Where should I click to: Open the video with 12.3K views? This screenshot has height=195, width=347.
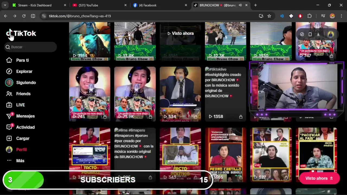[x=226, y=41]
